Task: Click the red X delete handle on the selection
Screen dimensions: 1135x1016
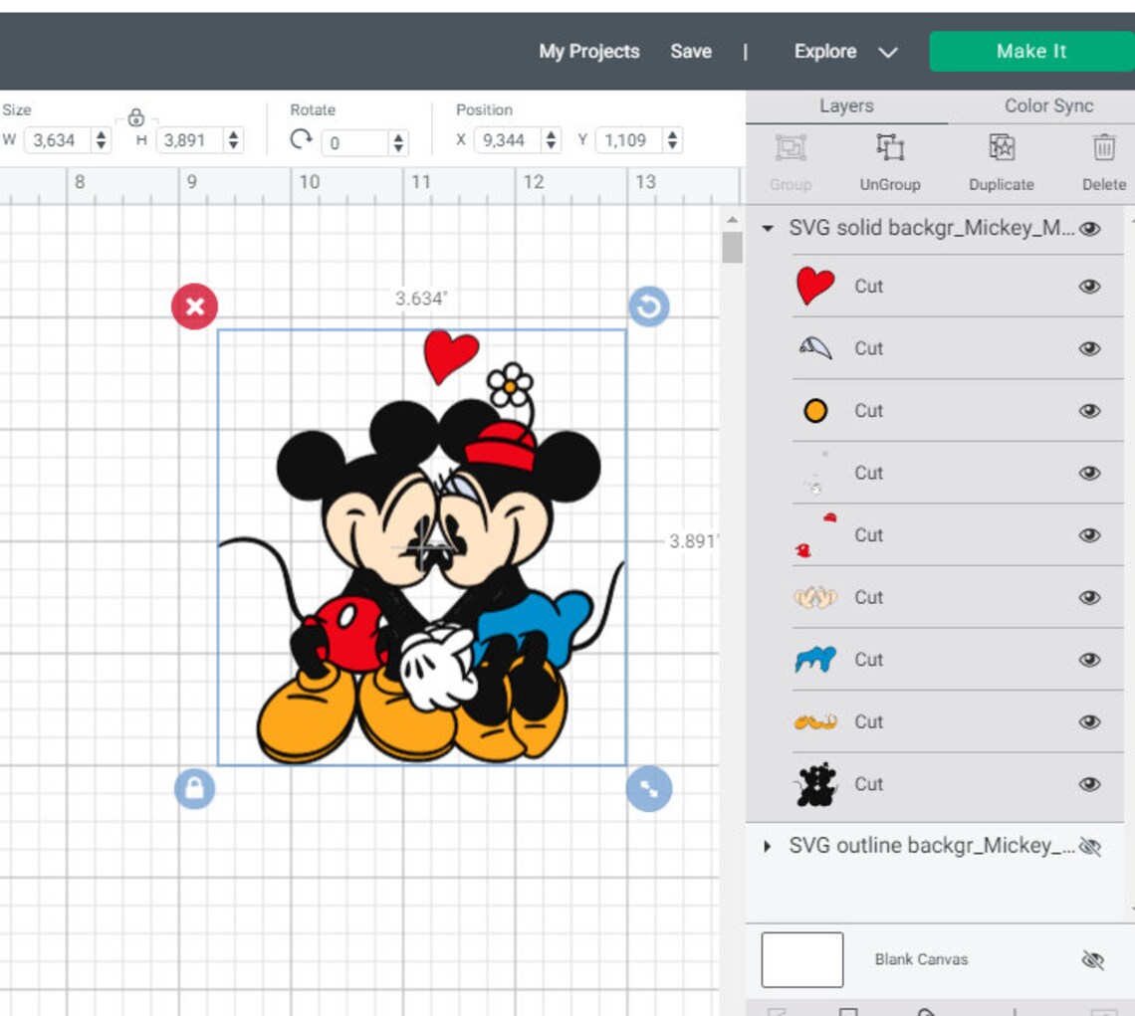Action: [x=194, y=306]
